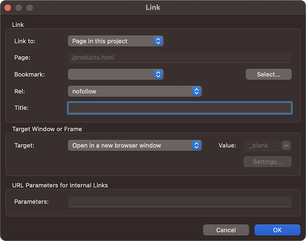Click the 'Bookmark:' label
306x241 pixels.
(29, 74)
